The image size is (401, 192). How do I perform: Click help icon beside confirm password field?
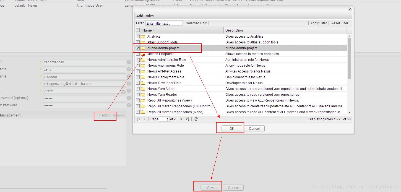coord(129,105)
